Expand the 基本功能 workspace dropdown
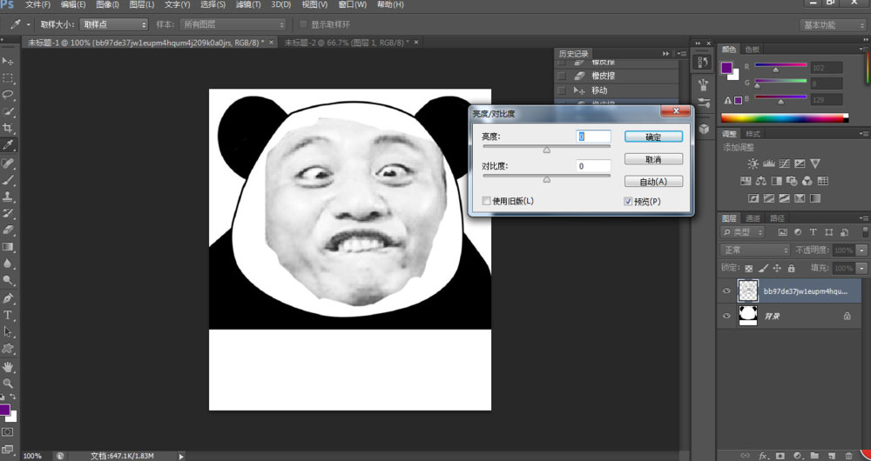The width and height of the screenshot is (871, 461). (832, 25)
